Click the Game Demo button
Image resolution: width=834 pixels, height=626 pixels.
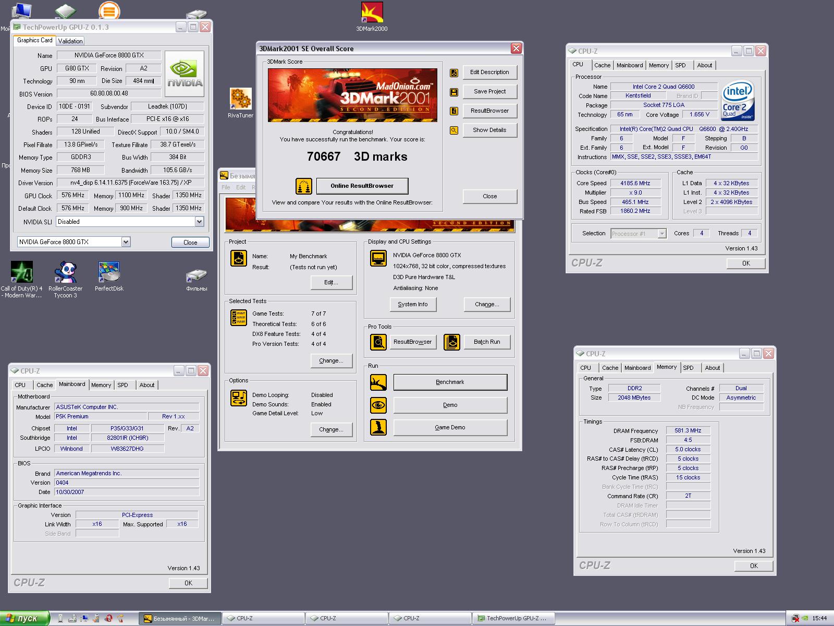pyautogui.click(x=450, y=428)
